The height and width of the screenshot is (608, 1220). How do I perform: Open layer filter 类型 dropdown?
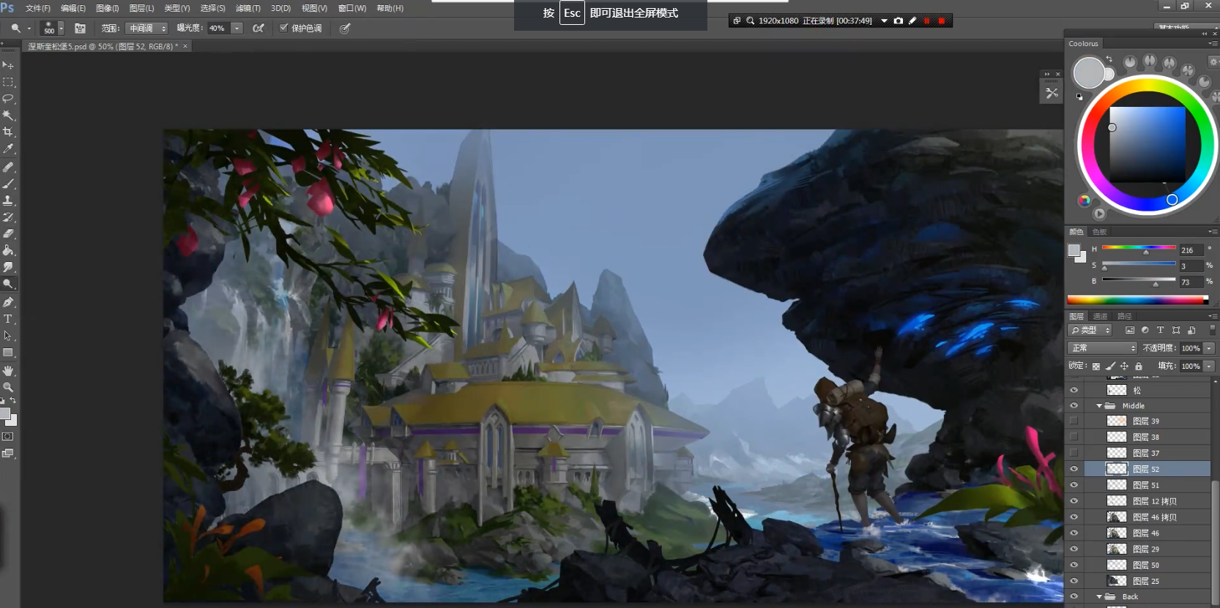tap(1090, 331)
